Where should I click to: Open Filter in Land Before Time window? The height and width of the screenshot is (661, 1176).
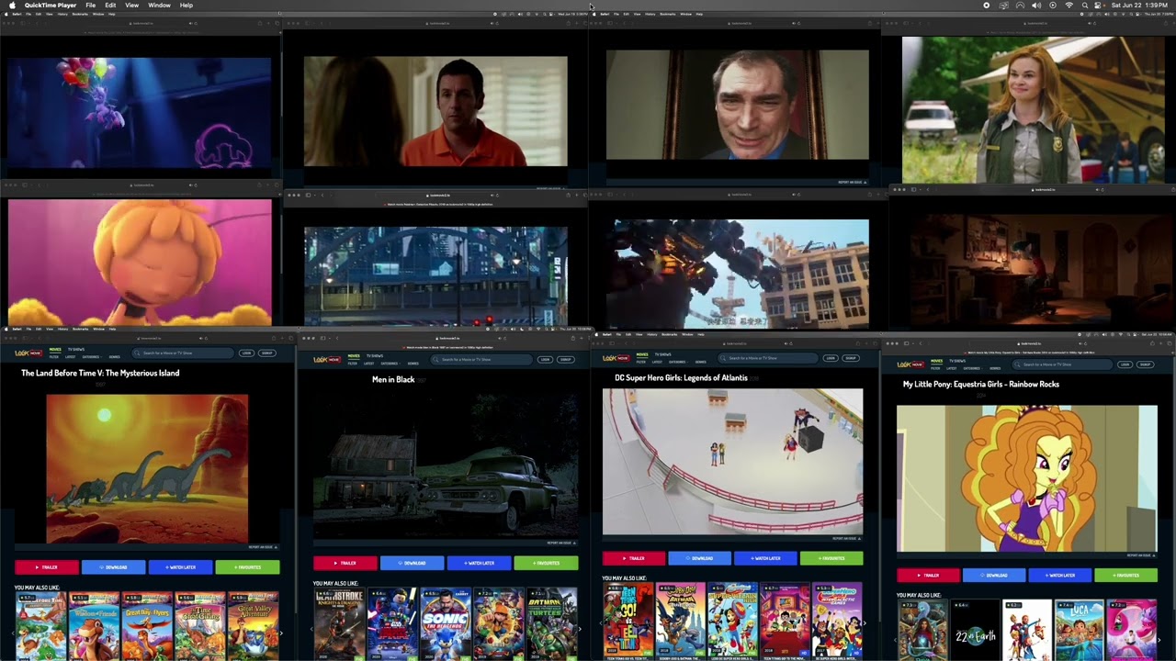coord(54,357)
